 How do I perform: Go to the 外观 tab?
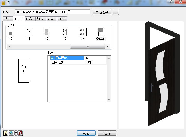coord(51,19)
